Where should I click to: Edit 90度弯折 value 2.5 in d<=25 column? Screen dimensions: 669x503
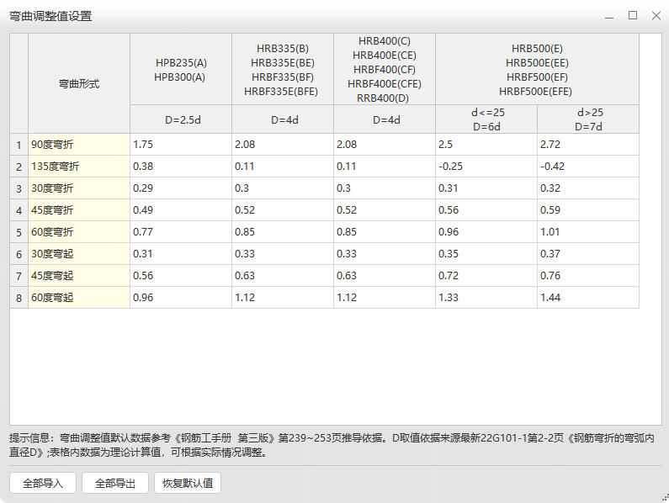(x=486, y=144)
